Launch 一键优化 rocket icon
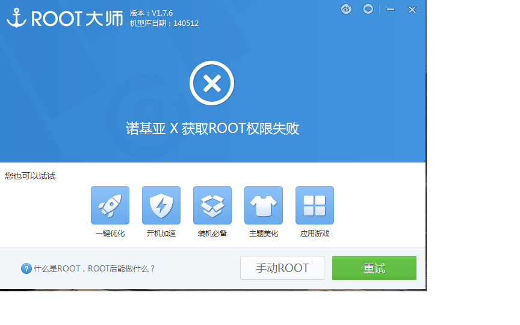 tap(110, 205)
